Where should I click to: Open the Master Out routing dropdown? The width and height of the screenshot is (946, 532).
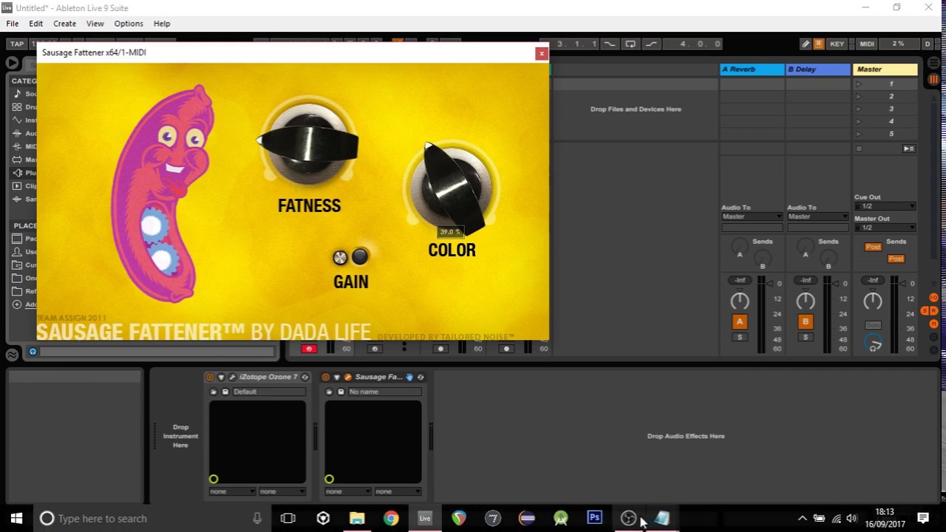[885, 228]
